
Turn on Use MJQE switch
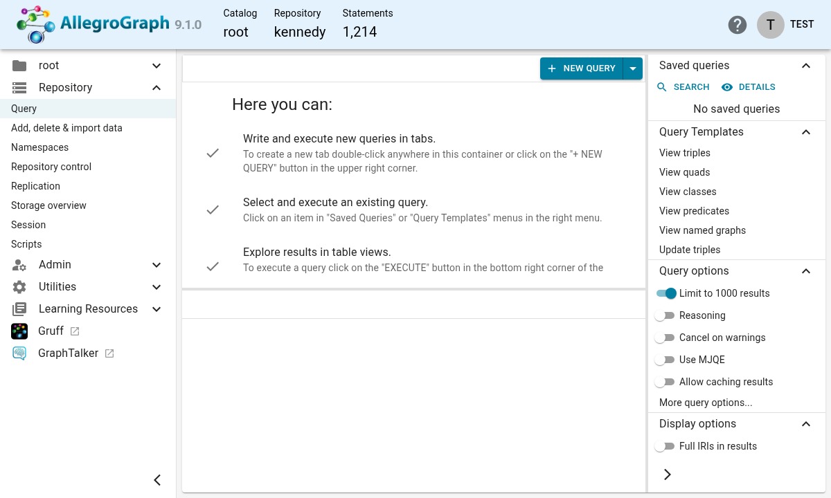click(x=665, y=360)
